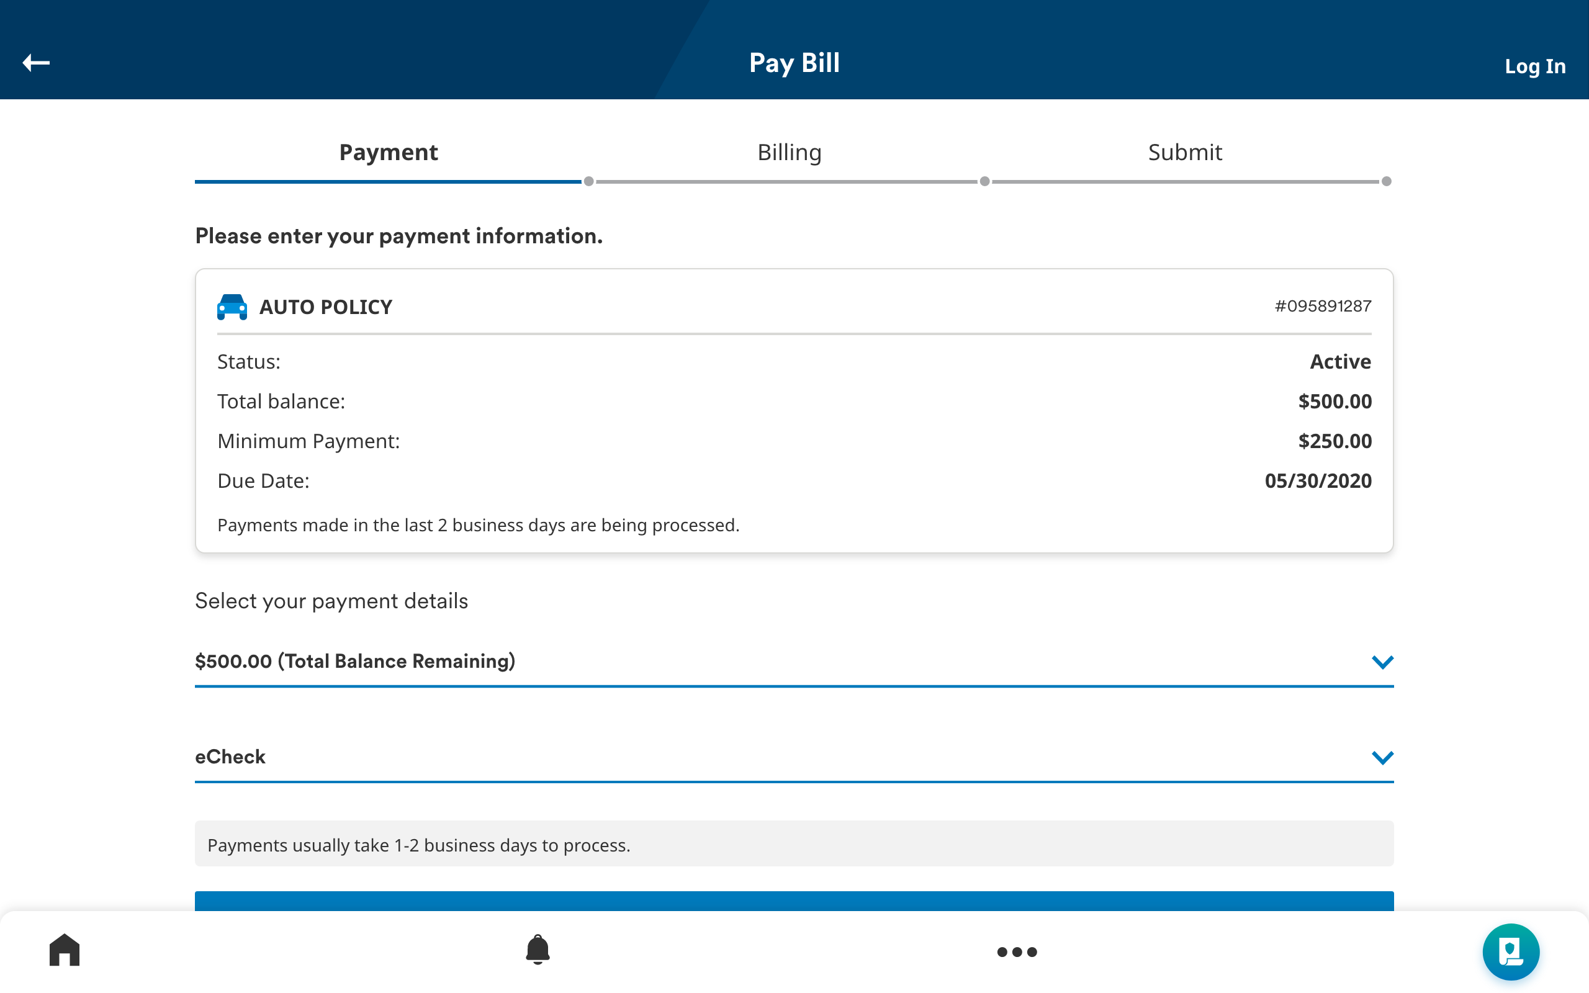Switch to the Billing step tab
Screen dimensions: 1589x993
pyautogui.click(x=790, y=153)
